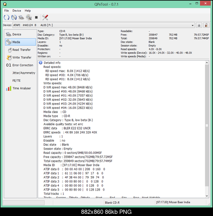This screenshot has height=216, width=213.
Task: Click 'ERRC data : BLER E22 E32 UNCR' line
Action: point(67,128)
